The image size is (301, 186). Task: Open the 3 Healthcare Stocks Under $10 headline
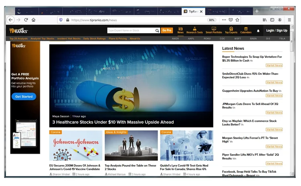click(113, 122)
